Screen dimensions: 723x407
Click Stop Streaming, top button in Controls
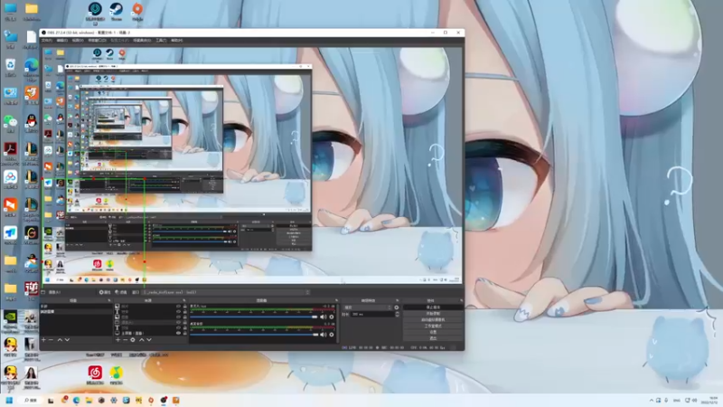click(x=434, y=307)
